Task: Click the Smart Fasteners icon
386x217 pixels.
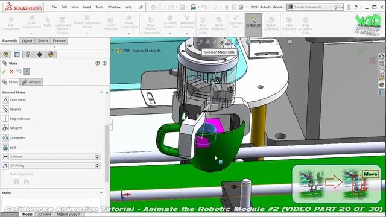Action: click(110, 24)
